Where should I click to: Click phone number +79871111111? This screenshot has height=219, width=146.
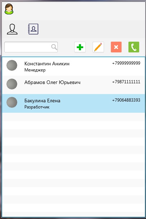click(x=126, y=82)
